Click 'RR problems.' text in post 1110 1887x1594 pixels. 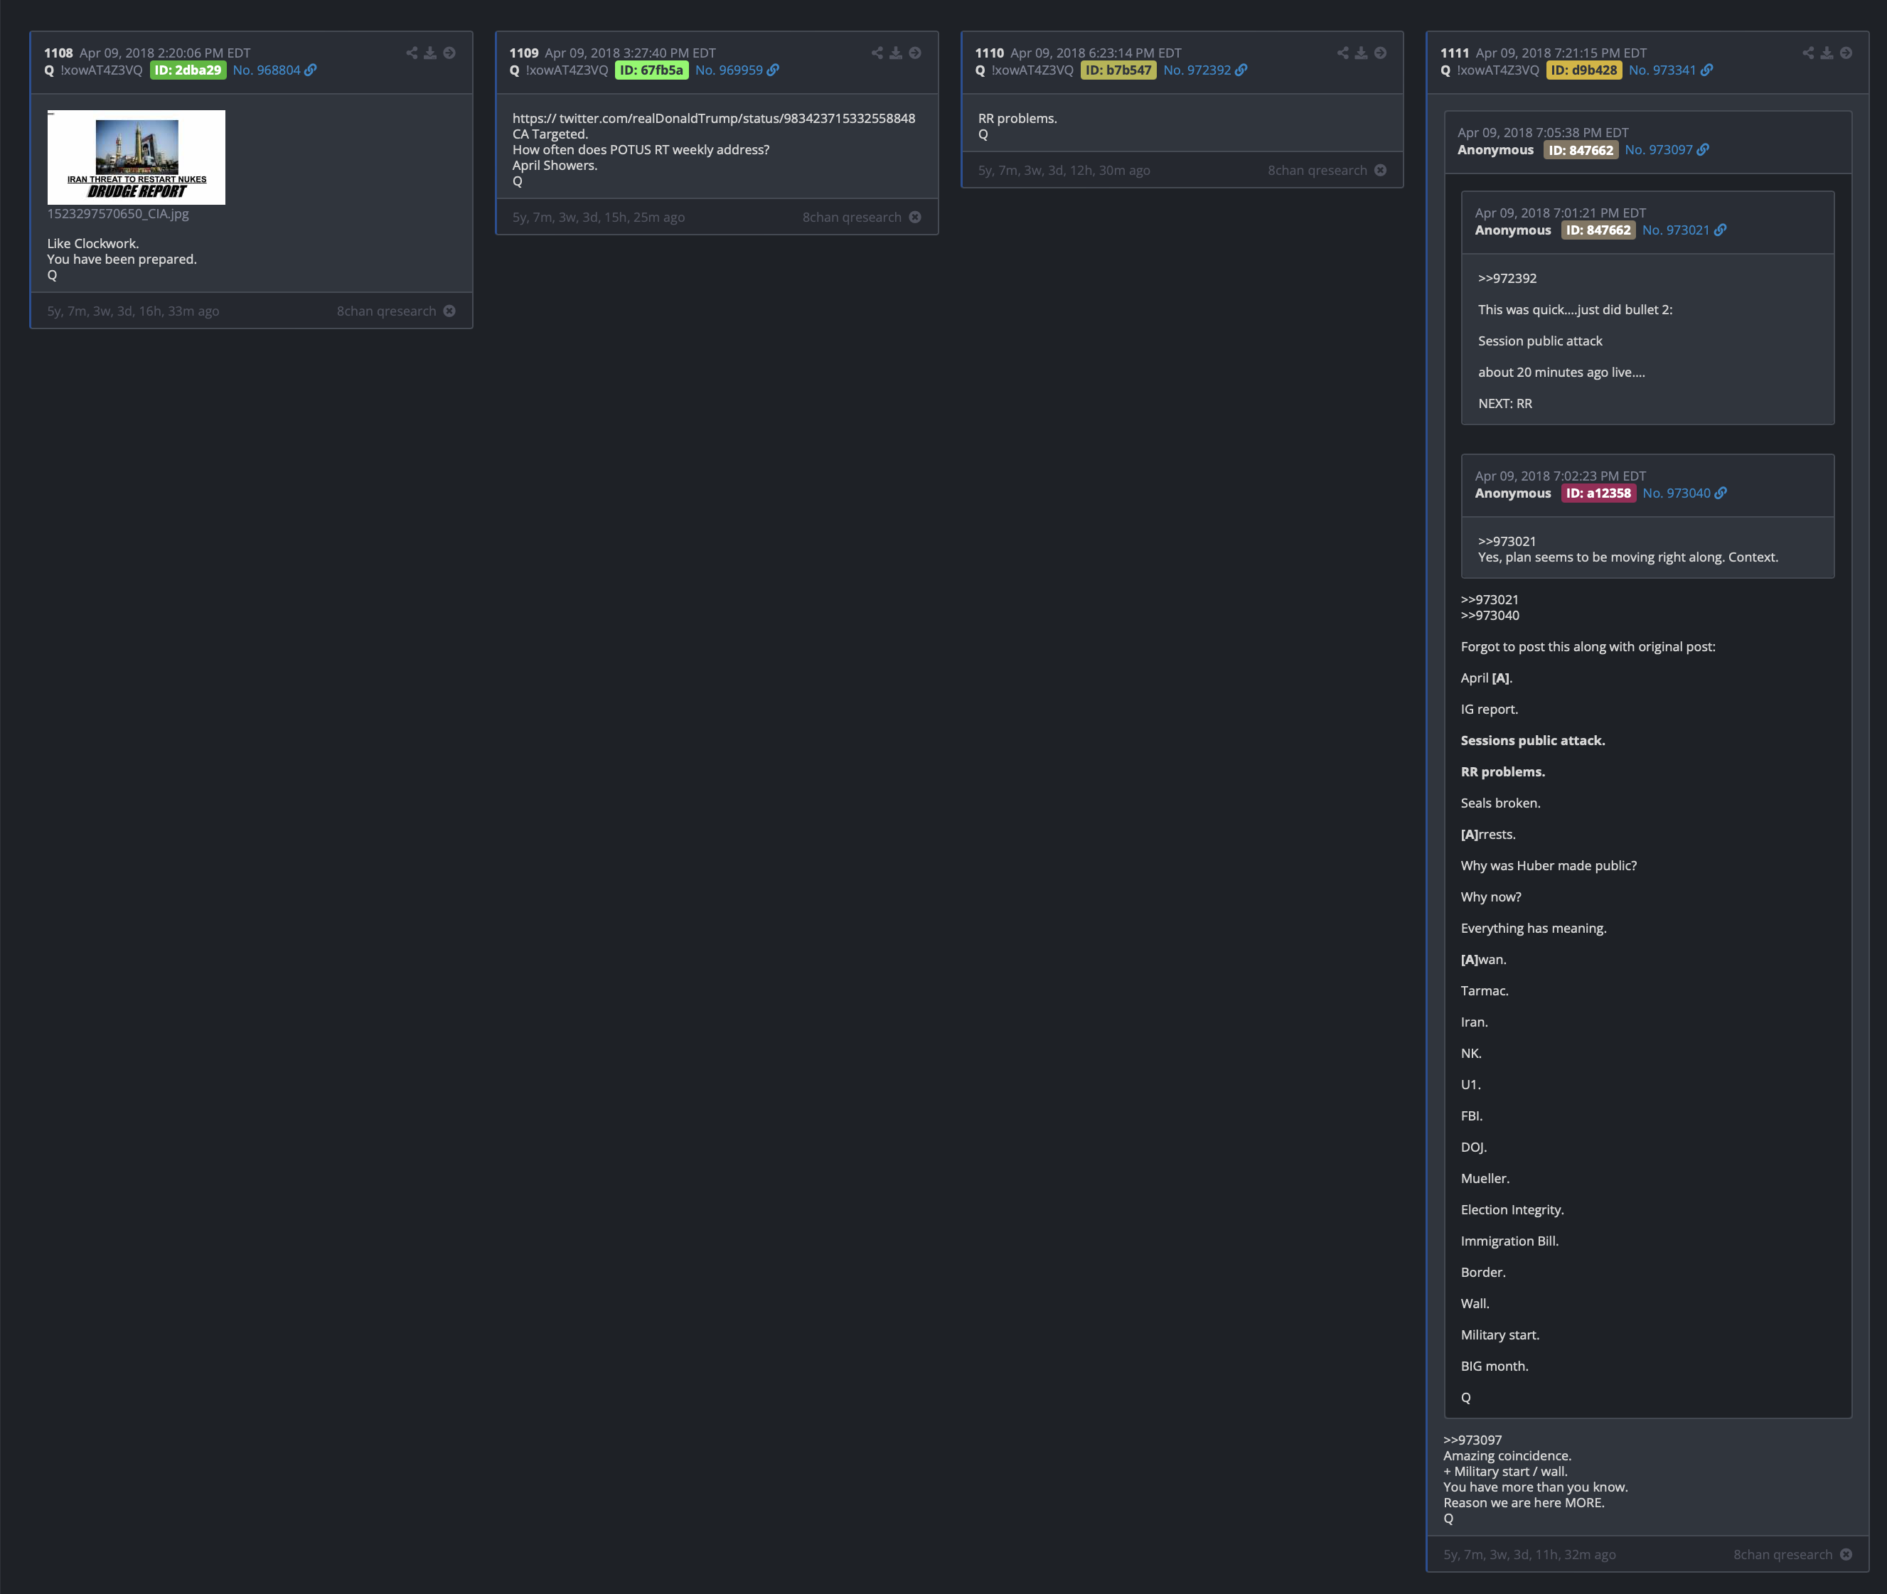1017,118
